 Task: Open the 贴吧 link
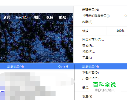(62, 17)
